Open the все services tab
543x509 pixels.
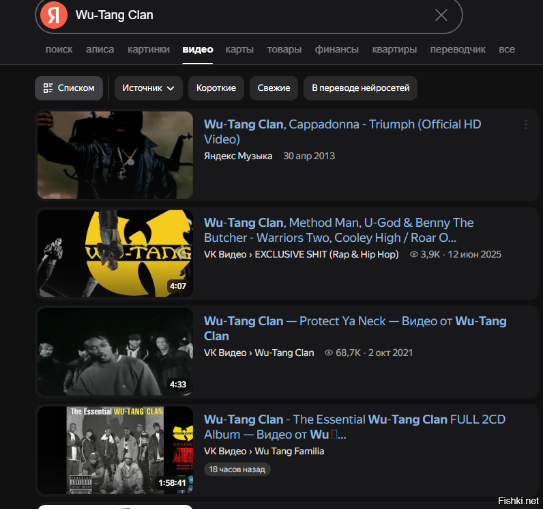tap(507, 50)
